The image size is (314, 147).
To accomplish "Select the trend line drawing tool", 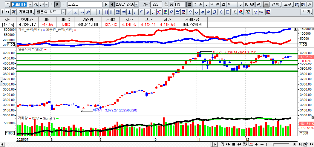I will point(69,12).
